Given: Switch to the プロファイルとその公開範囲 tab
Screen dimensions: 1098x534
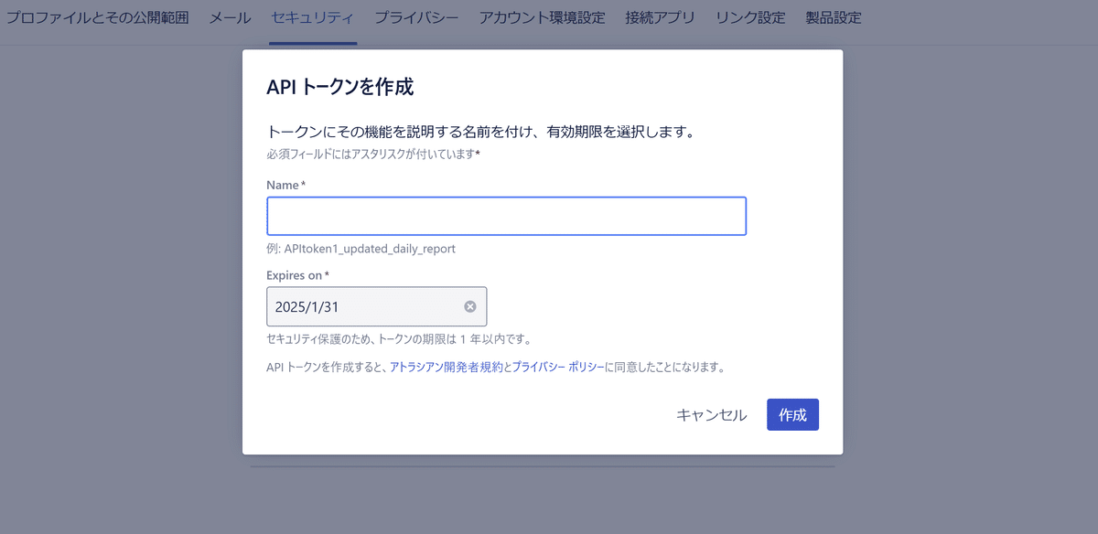Looking at the screenshot, I should pyautogui.click(x=97, y=17).
